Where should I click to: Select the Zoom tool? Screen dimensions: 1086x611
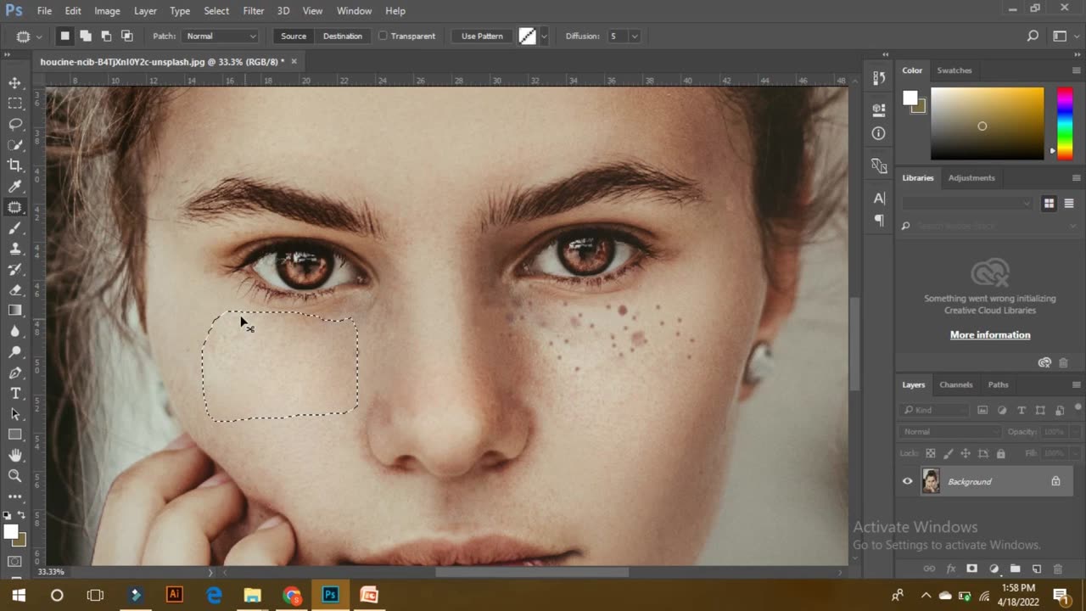click(15, 476)
